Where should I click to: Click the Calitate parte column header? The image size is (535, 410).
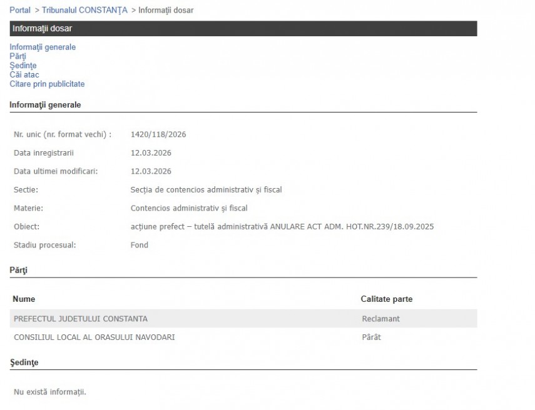(386, 299)
